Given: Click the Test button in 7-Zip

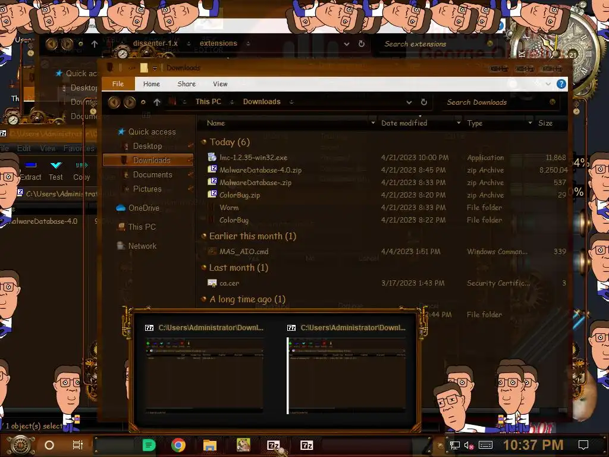Looking at the screenshot, I should pos(55,171).
